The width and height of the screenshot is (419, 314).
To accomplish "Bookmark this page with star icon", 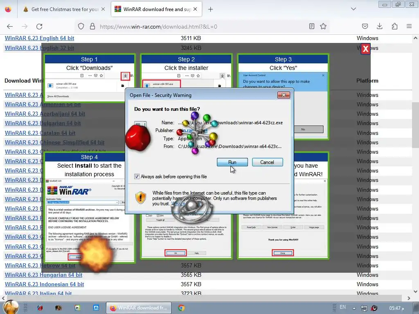I will point(323,26).
